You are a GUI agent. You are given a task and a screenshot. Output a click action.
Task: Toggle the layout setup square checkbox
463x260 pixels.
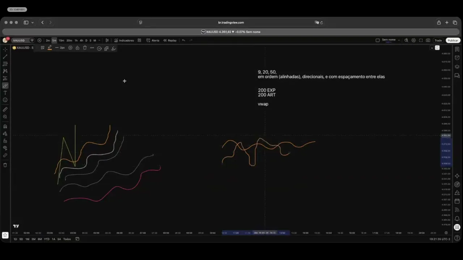click(378, 40)
